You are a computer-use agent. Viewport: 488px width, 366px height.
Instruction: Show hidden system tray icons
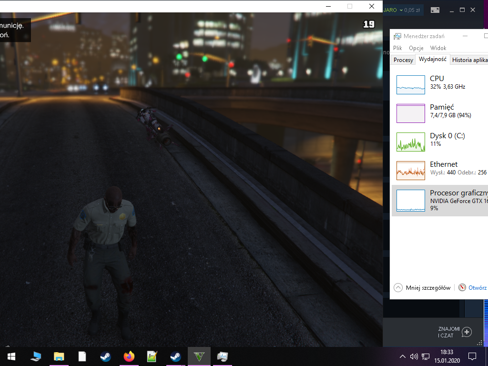tap(402, 356)
